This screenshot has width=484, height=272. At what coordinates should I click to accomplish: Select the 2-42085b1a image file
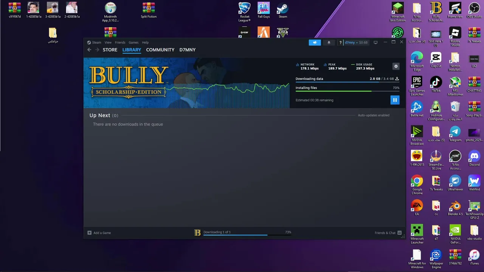coord(72,10)
